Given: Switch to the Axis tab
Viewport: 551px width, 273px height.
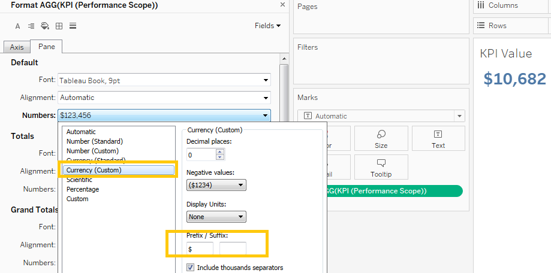Looking at the screenshot, I should [x=17, y=47].
